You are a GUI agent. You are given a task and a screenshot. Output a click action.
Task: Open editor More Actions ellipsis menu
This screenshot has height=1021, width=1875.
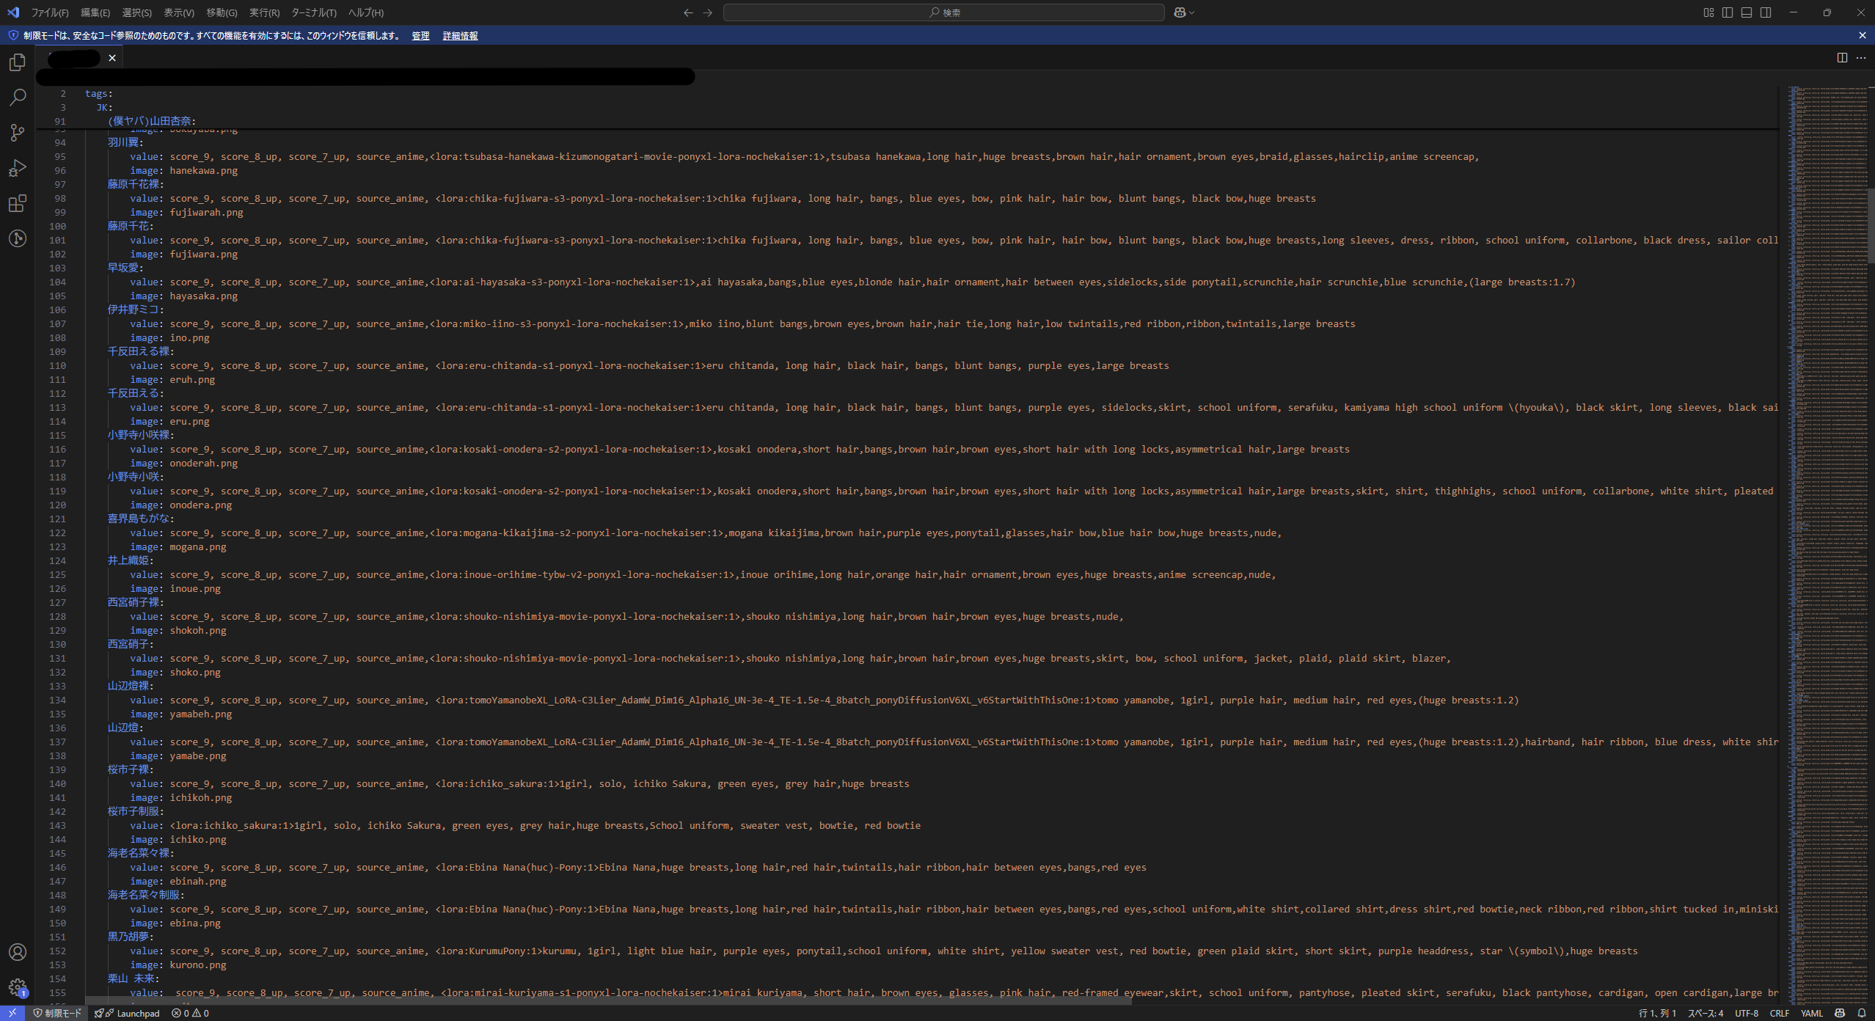pyautogui.click(x=1861, y=58)
